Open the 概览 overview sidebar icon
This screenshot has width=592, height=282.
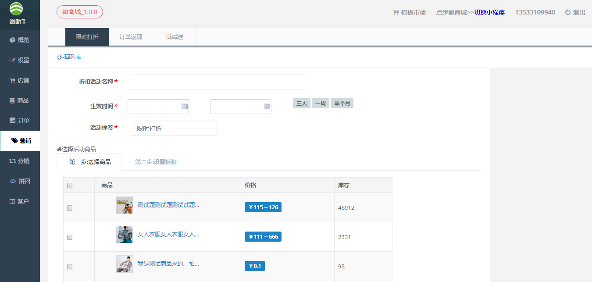tap(12, 40)
